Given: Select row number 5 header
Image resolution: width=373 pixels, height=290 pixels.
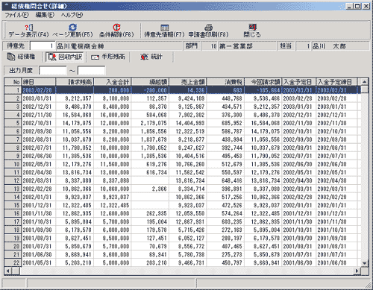Looking at the screenshot, I should pos(13,123).
